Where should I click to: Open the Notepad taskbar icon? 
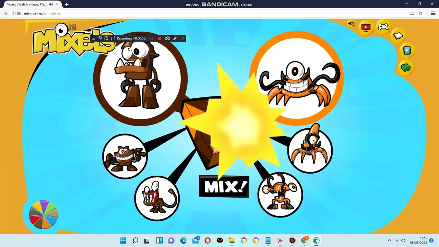(268, 240)
